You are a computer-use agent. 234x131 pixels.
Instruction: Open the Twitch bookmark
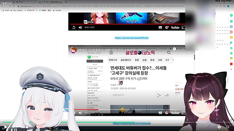pos(6,10)
